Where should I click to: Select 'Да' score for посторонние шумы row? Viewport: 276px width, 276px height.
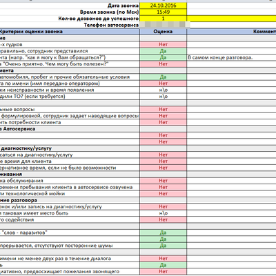[x=163, y=246]
